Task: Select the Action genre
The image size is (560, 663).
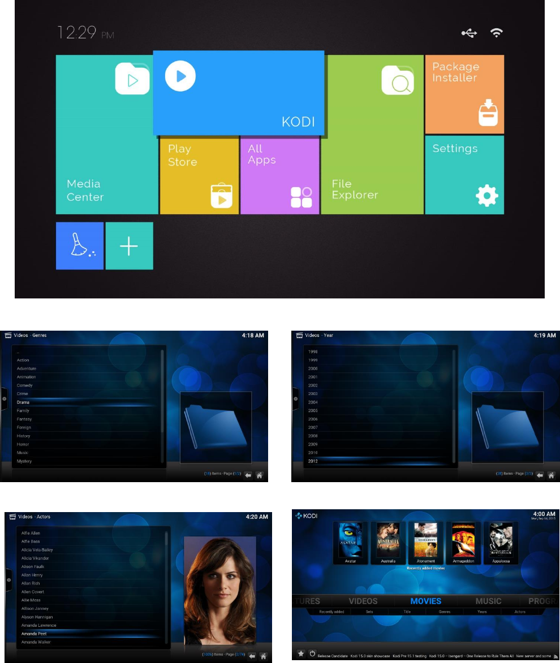Action: tap(87, 360)
